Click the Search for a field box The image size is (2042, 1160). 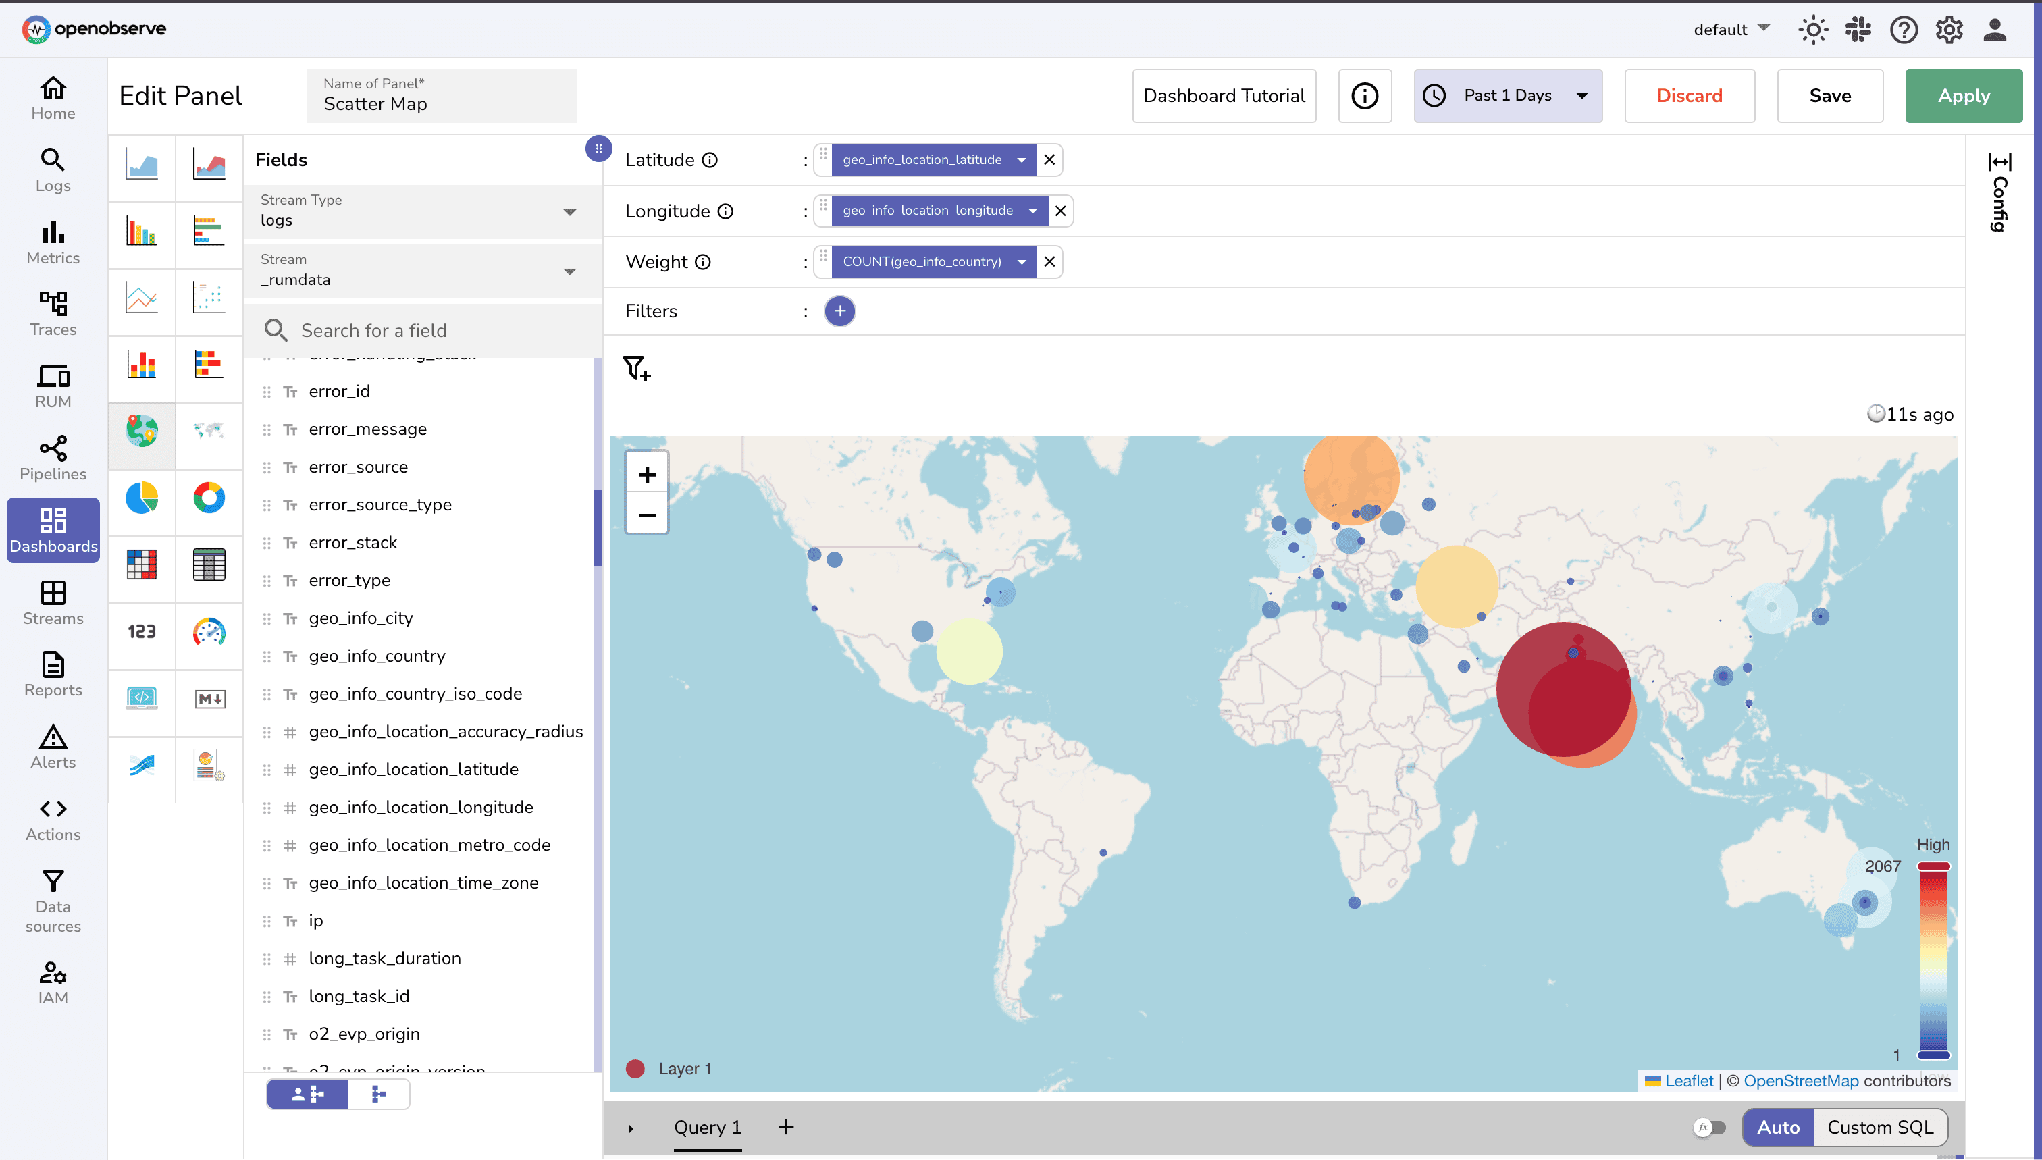coord(422,329)
